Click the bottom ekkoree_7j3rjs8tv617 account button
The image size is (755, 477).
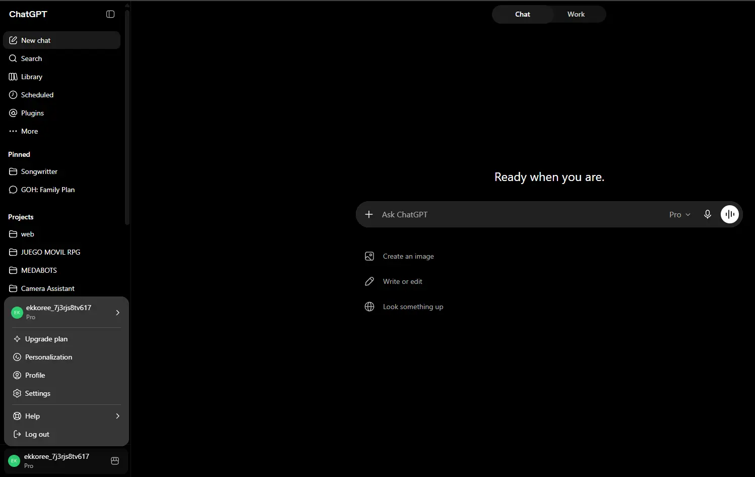(x=66, y=461)
